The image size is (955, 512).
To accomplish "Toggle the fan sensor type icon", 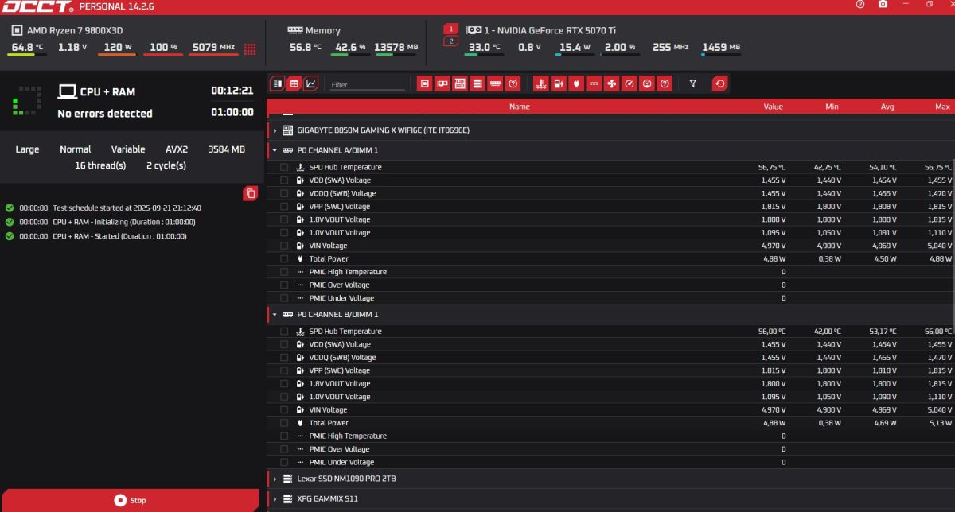I will [x=611, y=83].
